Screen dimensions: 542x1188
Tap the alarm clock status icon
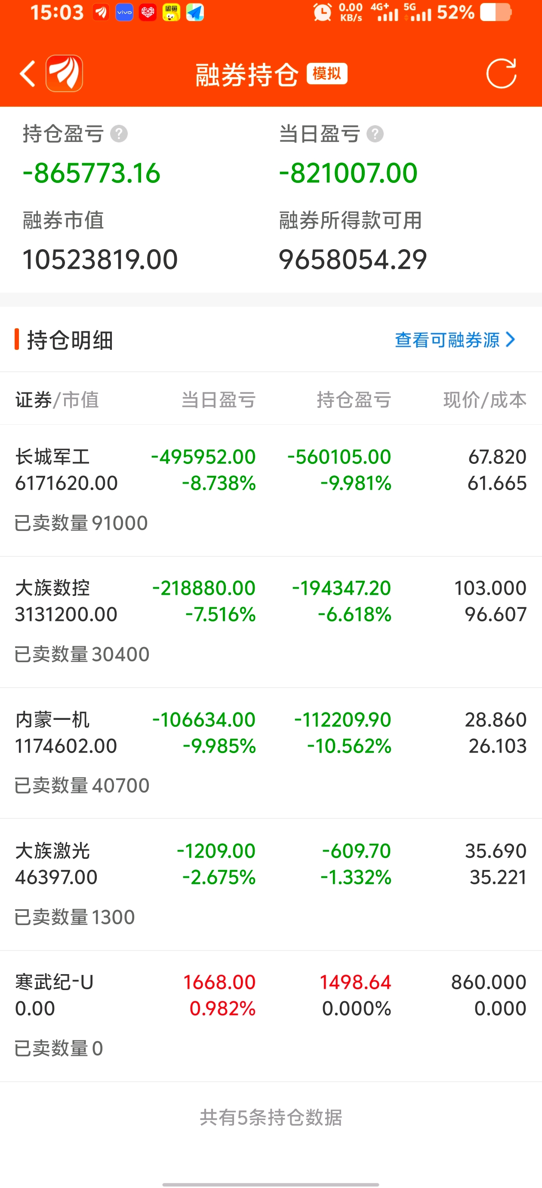[322, 12]
